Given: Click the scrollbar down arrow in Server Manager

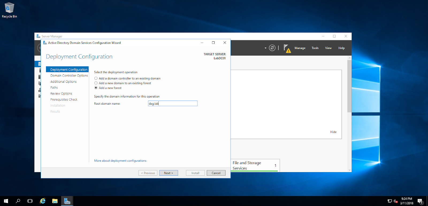Looking at the screenshot, I should [349, 170].
